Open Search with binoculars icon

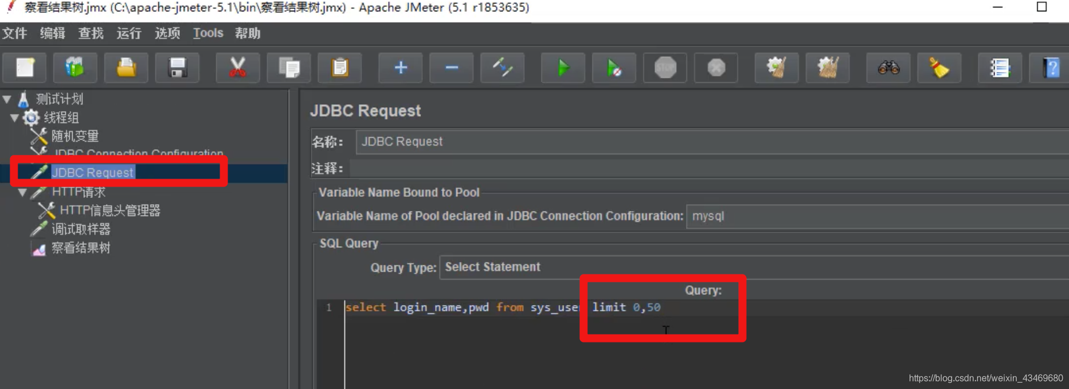pos(889,68)
